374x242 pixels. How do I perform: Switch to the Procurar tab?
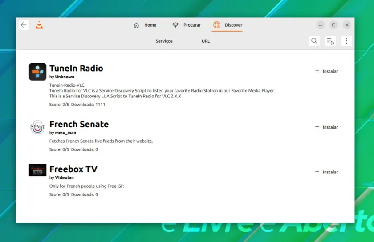[186, 25]
